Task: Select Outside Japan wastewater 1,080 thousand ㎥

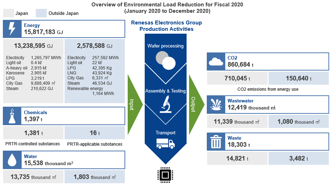Action: click(299, 122)
